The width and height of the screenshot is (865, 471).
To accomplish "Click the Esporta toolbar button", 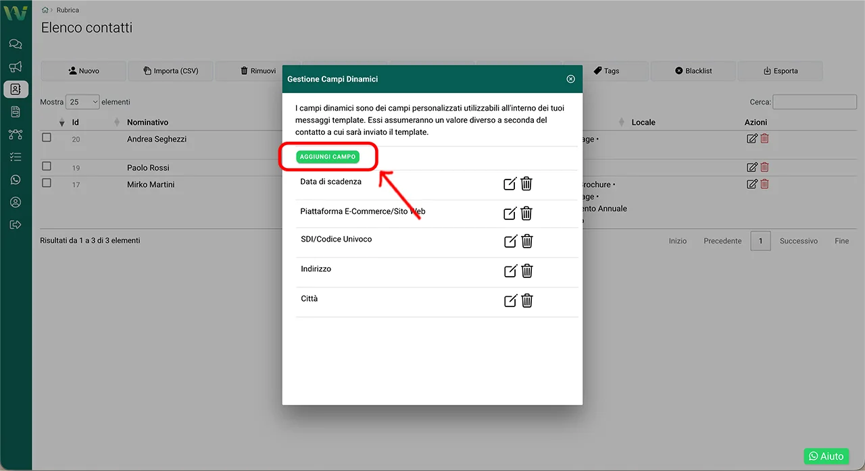I will click(780, 71).
